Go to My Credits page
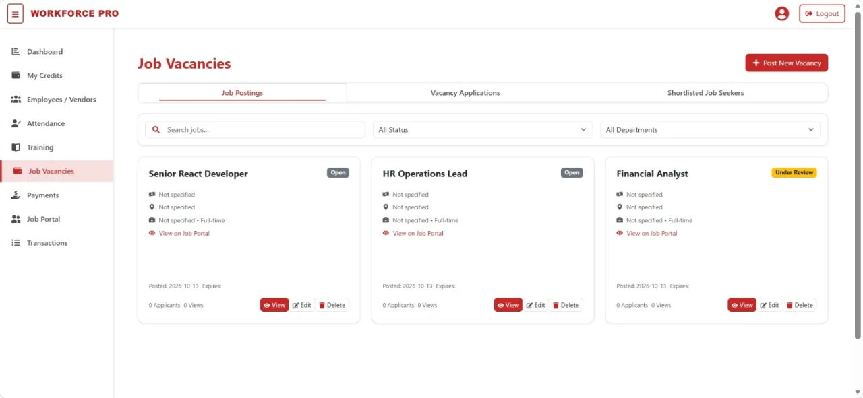This screenshot has height=398, width=863. (57, 75)
